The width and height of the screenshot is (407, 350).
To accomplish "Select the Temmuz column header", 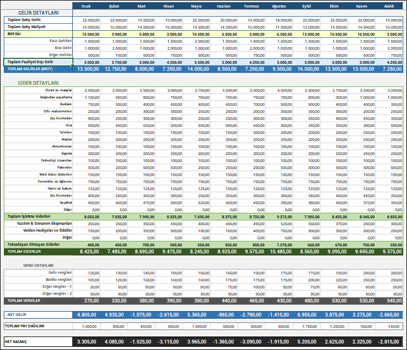I will (x=251, y=6).
